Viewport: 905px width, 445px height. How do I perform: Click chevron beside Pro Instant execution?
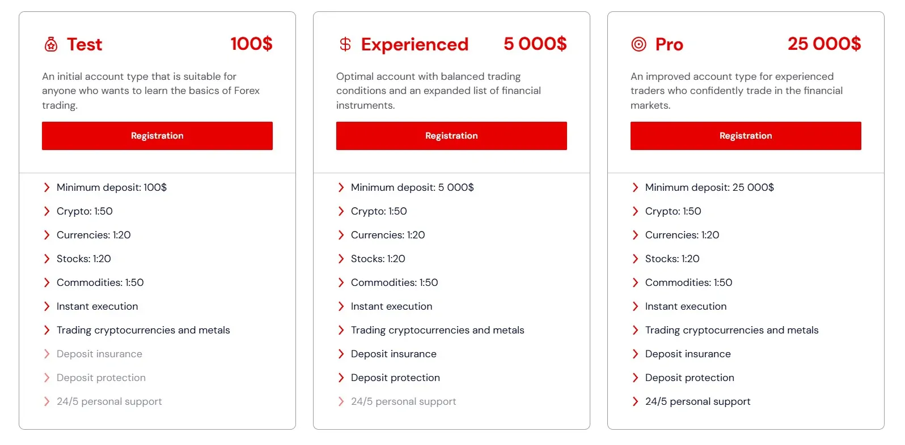[x=636, y=306]
